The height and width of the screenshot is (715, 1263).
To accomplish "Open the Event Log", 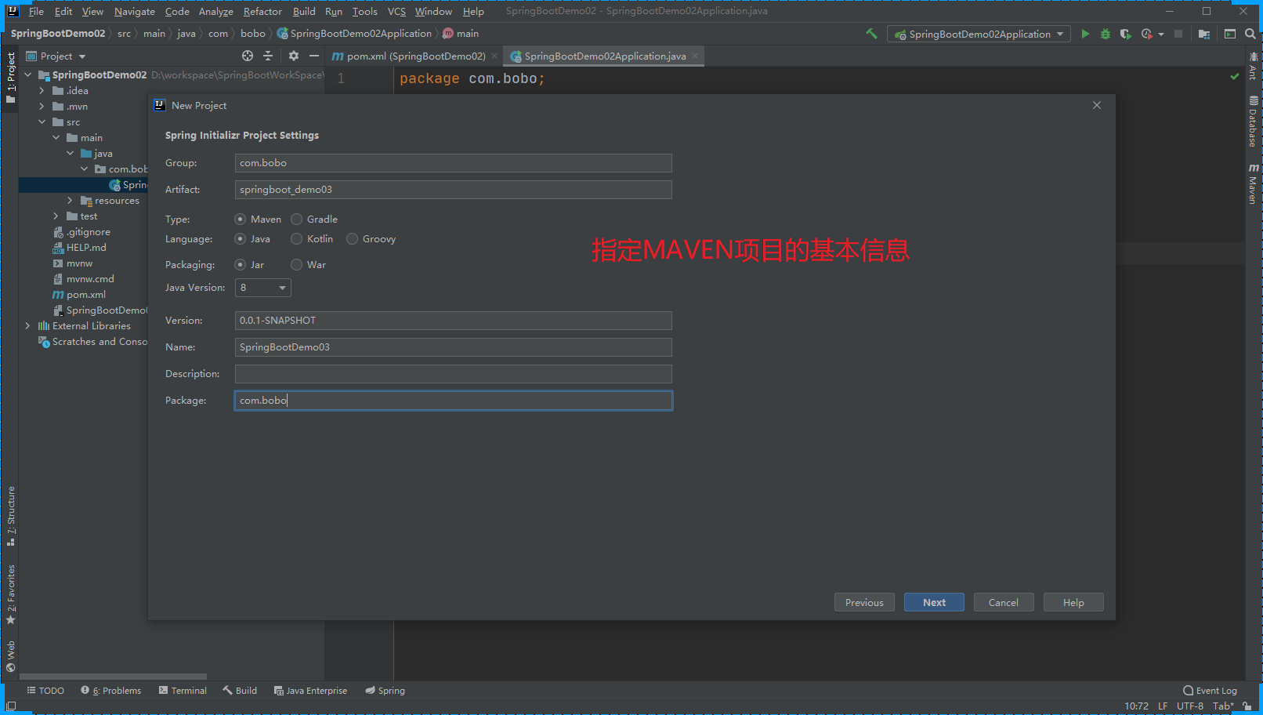I will 1210,691.
